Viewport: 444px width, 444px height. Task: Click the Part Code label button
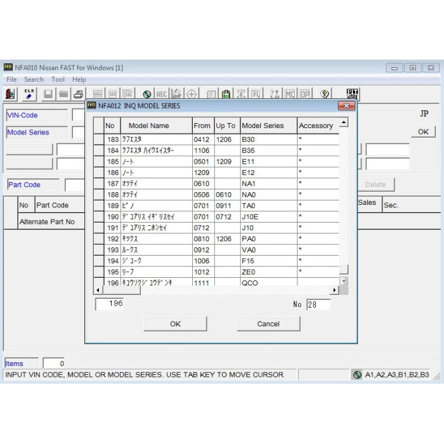click(34, 185)
